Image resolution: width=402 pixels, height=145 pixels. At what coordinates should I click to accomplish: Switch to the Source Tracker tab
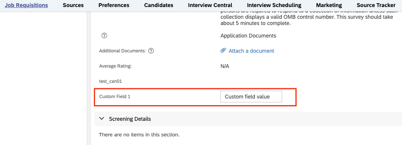pyautogui.click(x=376, y=5)
